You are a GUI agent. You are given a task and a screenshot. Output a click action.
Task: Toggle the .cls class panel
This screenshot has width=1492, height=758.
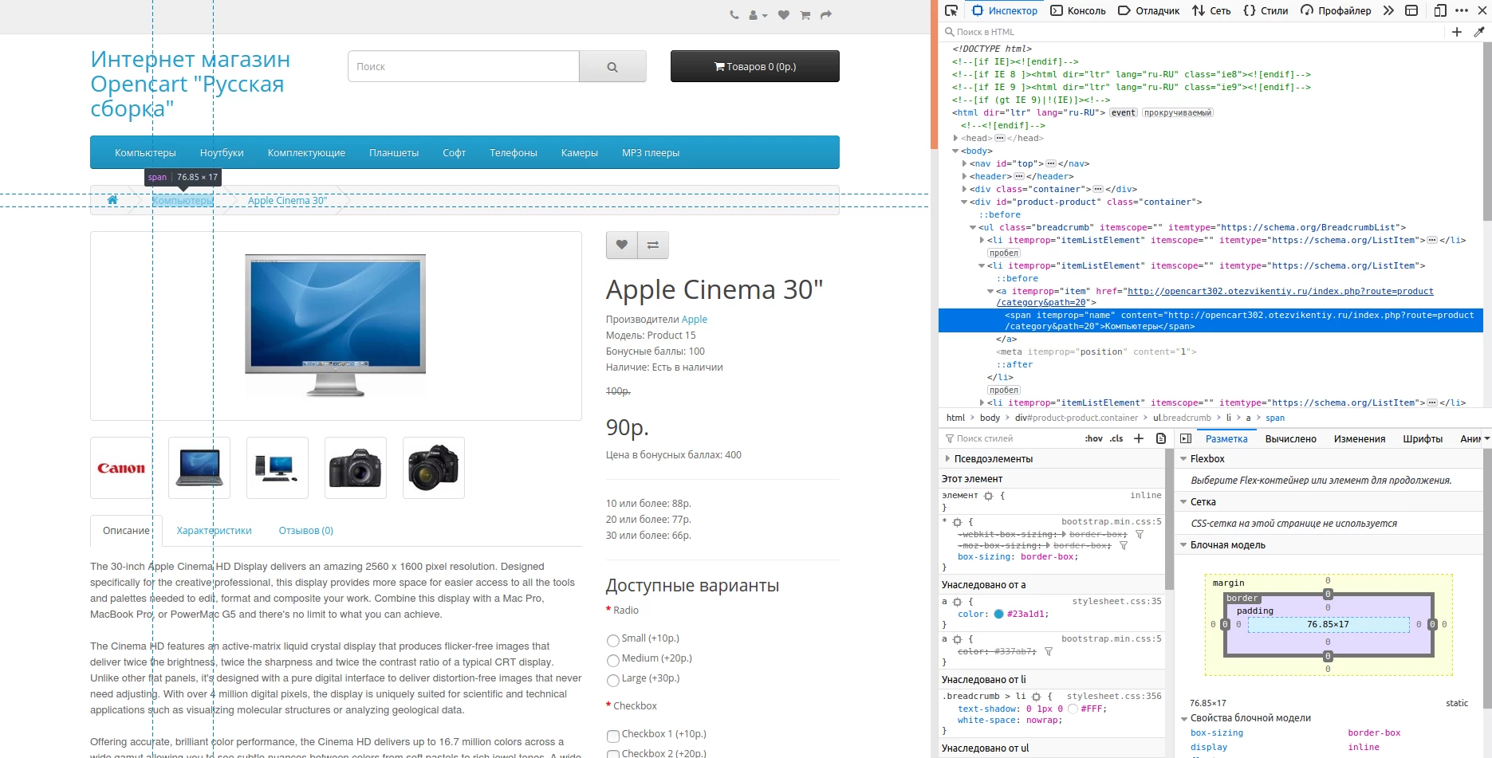click(x=1116, y=438)
